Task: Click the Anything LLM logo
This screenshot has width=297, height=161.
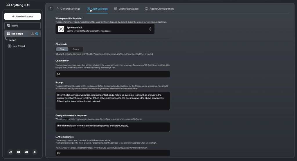Action: pyautogui.click(x=18, y=5)
